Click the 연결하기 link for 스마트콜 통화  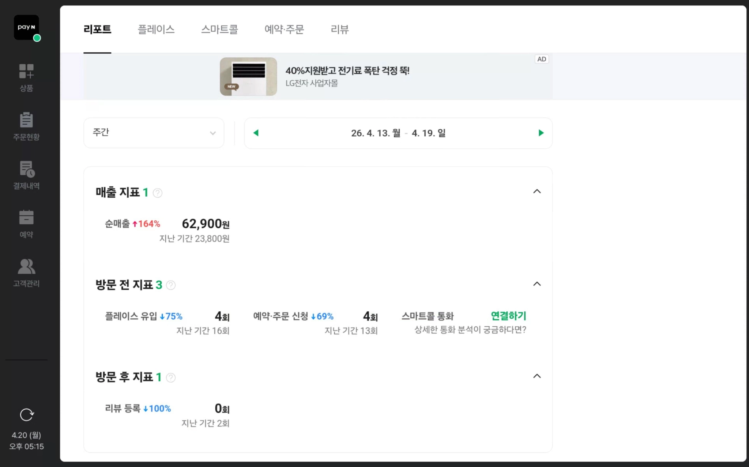[508, 316]
